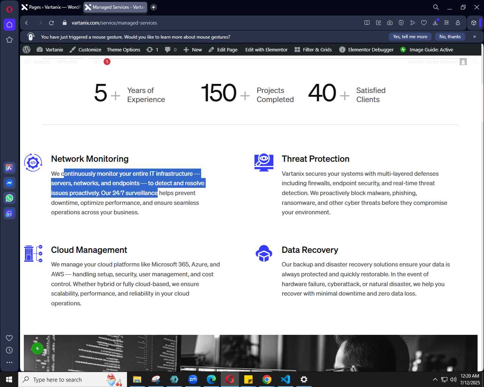Open volume control in system tray
This screenshot has height=387, width=484.
pos(453,379)
